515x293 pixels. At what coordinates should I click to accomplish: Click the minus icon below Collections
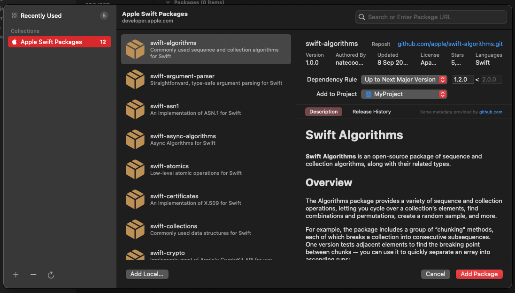tap(33, 275)
